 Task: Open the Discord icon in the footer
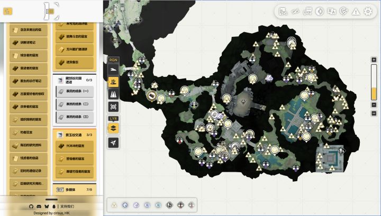tap(39, 207)
